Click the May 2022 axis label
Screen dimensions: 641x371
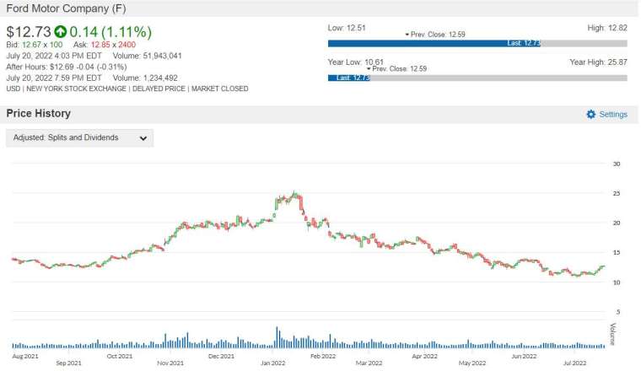[472, 363]
